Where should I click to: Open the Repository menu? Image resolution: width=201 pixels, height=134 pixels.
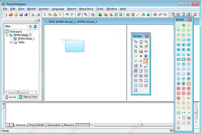pyautogui.click(x=86, y=9)
